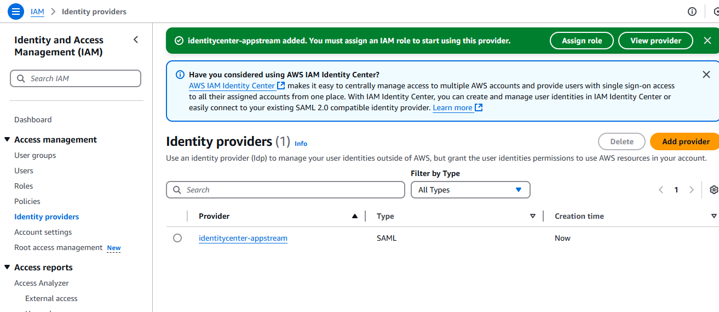719x312 pixels.
Task: Click the Info link beside Identity providers
Action: 301,144
